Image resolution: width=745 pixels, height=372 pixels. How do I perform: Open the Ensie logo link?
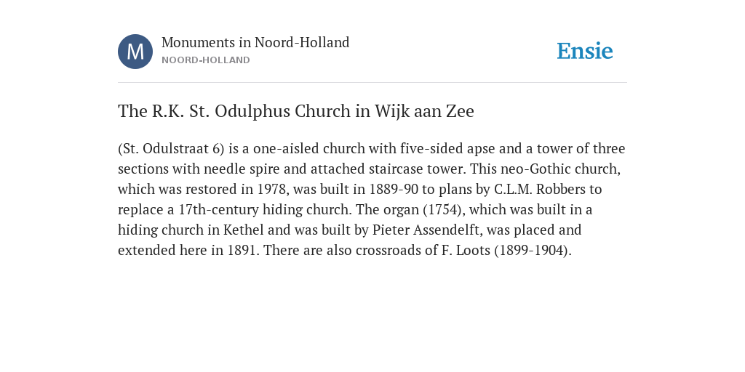pos(585,51)
